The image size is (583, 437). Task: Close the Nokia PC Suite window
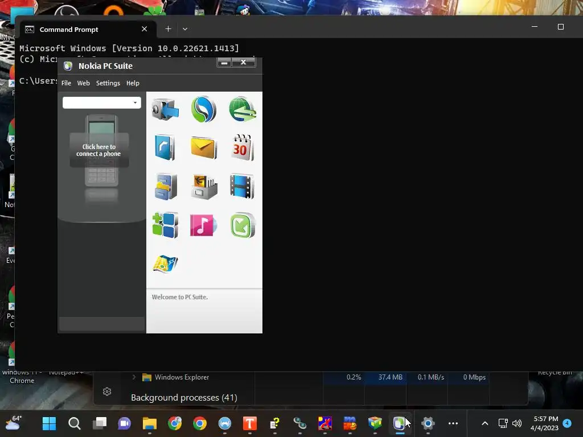pos(244,63)
